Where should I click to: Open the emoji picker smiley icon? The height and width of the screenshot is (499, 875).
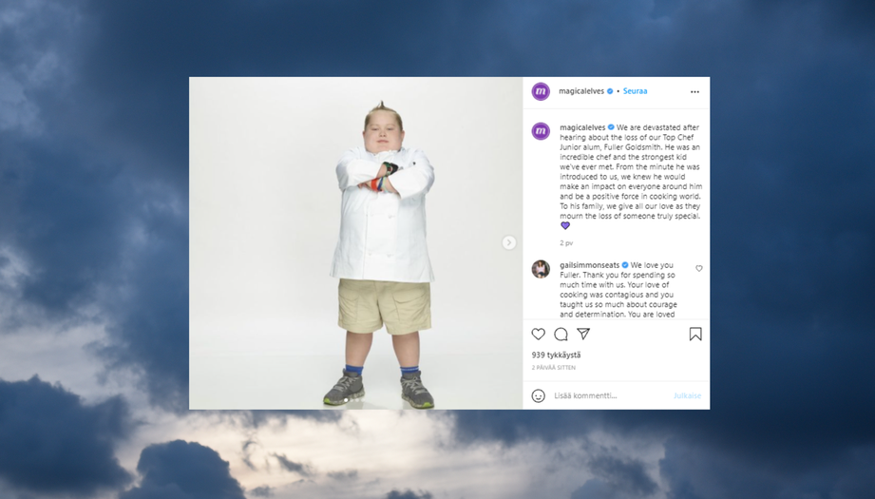[538, 395]
